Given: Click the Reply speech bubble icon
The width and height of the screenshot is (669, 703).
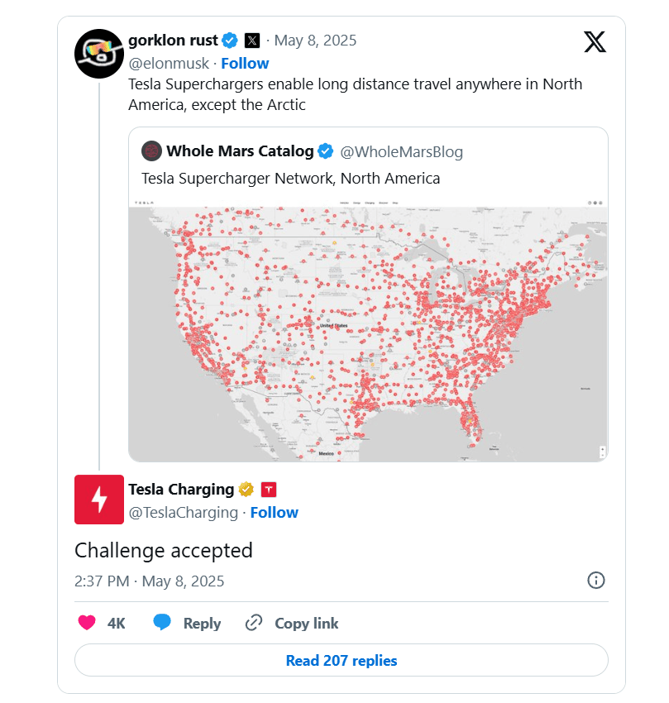Looking at the screenshot, I should (162, 623).
